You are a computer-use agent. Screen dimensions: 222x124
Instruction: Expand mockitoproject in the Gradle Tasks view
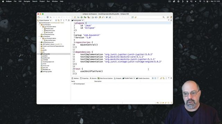tap(72, 84)
